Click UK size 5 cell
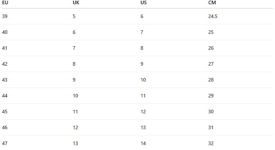 pos(74,16)
